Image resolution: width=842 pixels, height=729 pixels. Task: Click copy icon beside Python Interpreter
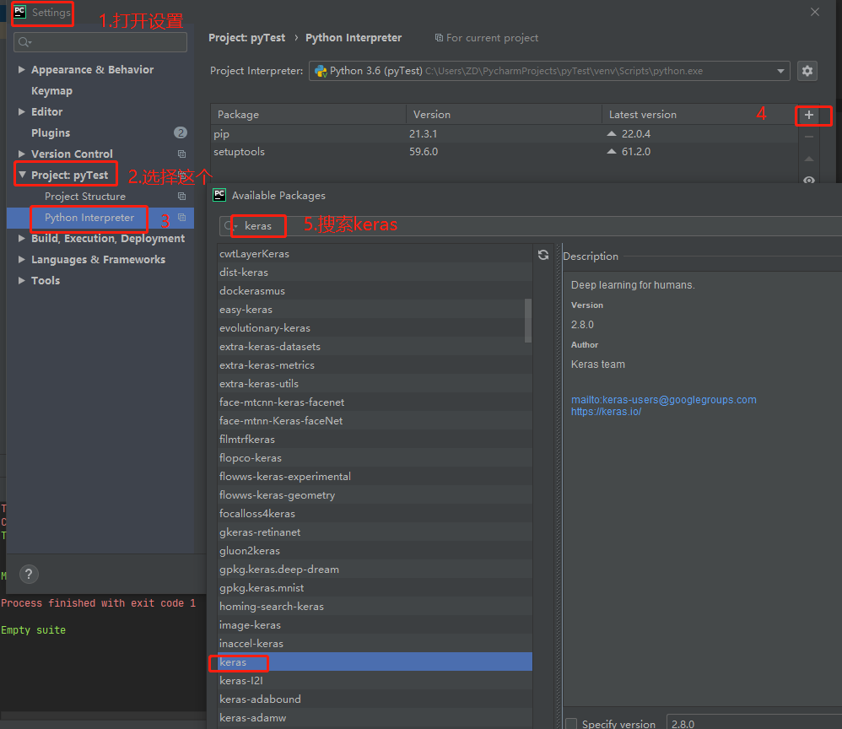coord(182,218)
